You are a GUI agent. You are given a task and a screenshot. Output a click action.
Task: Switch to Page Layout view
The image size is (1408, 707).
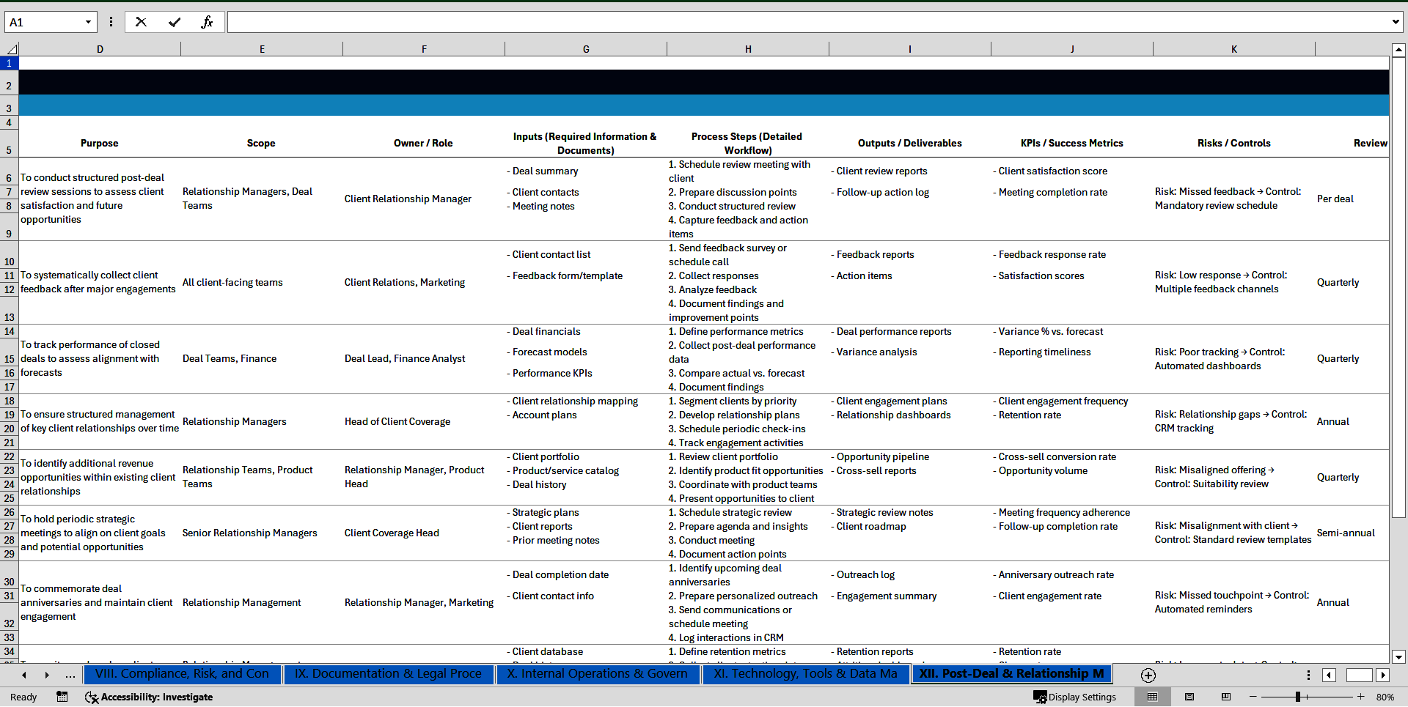1189,697
